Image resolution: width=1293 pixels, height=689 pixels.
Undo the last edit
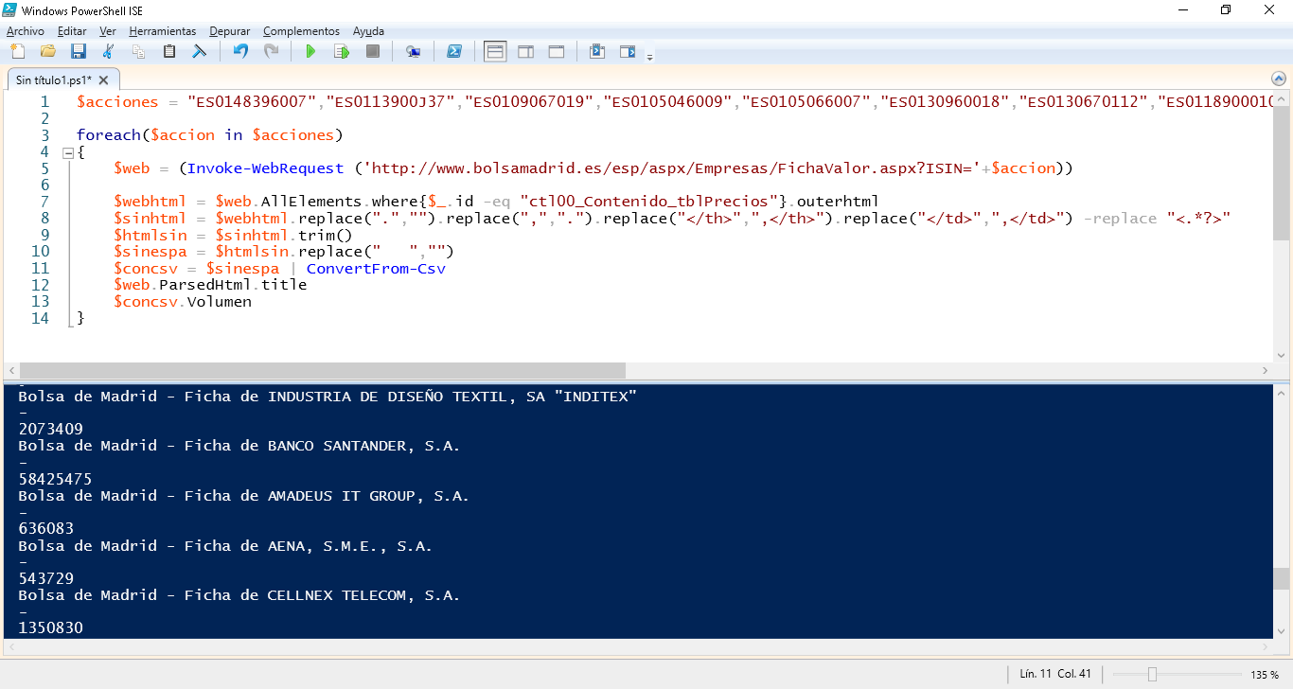[x=240, y=52]
